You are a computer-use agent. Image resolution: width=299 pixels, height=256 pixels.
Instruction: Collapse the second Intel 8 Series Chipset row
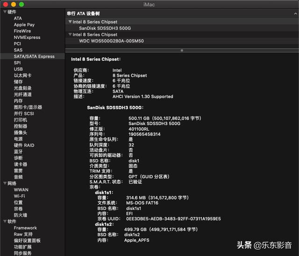pos(70,35)
